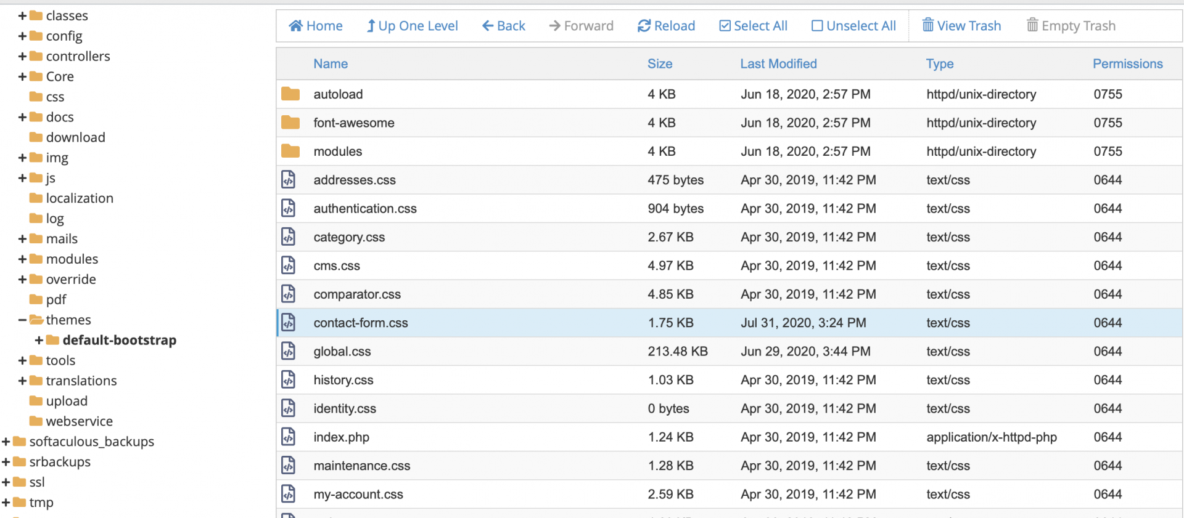1184x518 pixels.
Task: Click the View Trash bin icon
Action: pos(927,25)
